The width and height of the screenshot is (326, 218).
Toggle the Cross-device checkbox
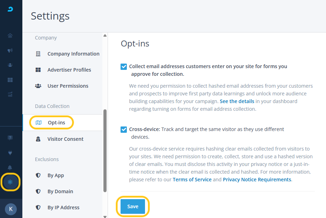click(124, 130)
